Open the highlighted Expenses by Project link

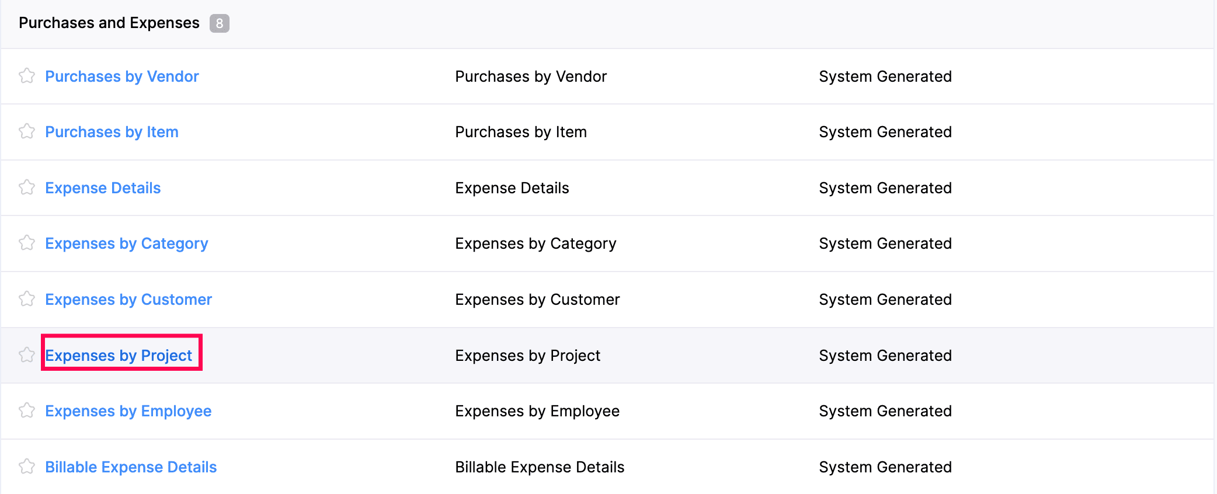pos(119,356)
